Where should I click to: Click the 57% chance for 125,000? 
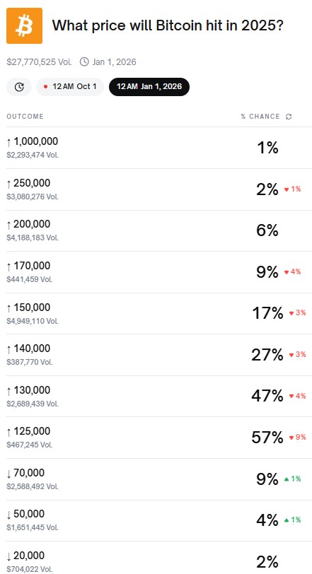pos(267,438)
